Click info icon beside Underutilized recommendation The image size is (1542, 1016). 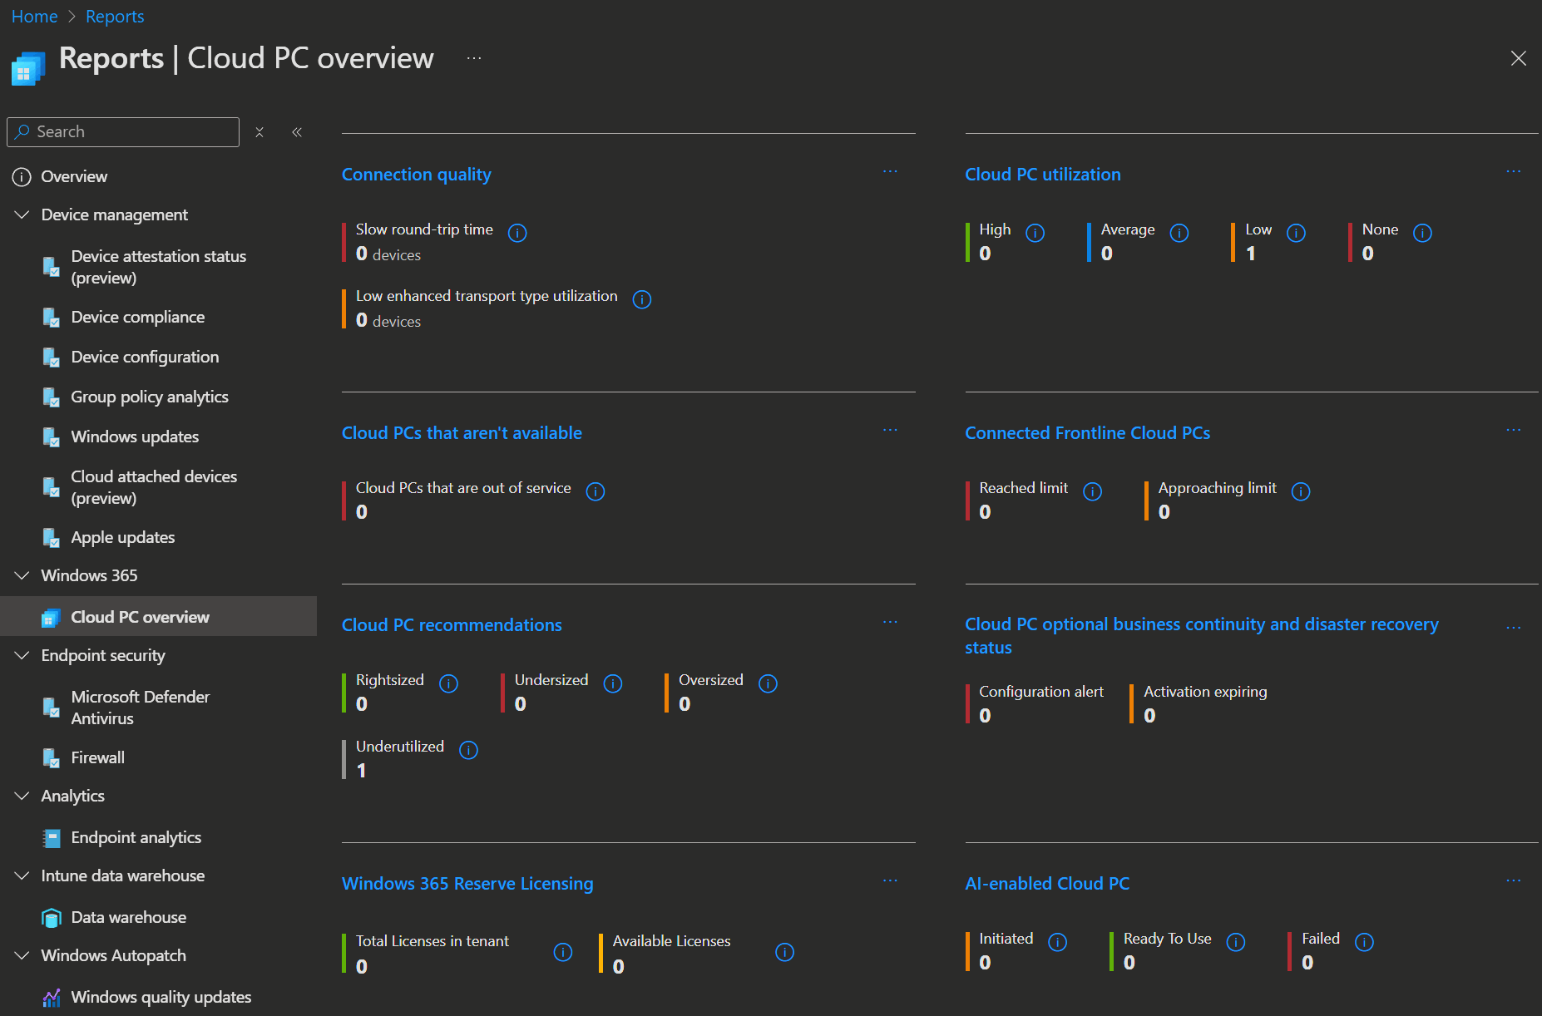pos(469,750)
